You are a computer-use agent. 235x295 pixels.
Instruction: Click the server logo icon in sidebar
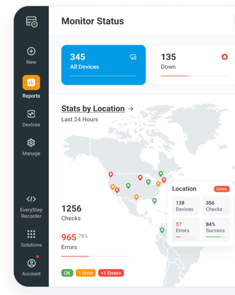pyautogui.click(x=32, y=22)
